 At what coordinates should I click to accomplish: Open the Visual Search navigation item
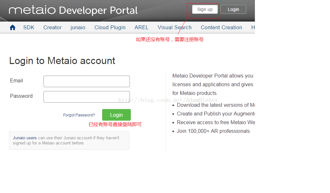click(174, 28)
